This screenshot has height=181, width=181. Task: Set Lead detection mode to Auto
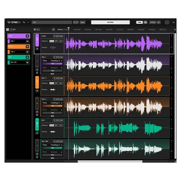click(52, 41)
